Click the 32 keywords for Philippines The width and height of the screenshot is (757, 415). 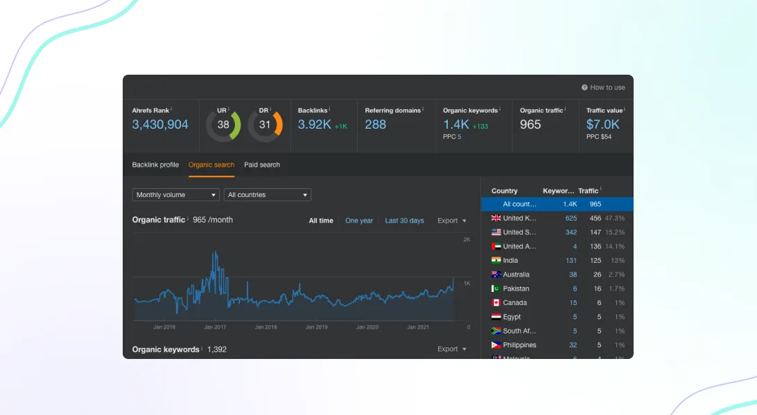point(573,344)
